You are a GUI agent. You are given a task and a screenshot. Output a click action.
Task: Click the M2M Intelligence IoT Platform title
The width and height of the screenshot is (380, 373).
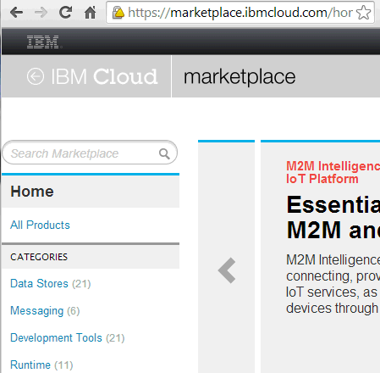point(333,172)
